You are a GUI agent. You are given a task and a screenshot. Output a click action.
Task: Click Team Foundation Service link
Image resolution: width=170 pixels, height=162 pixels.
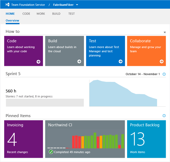(28, 5)
